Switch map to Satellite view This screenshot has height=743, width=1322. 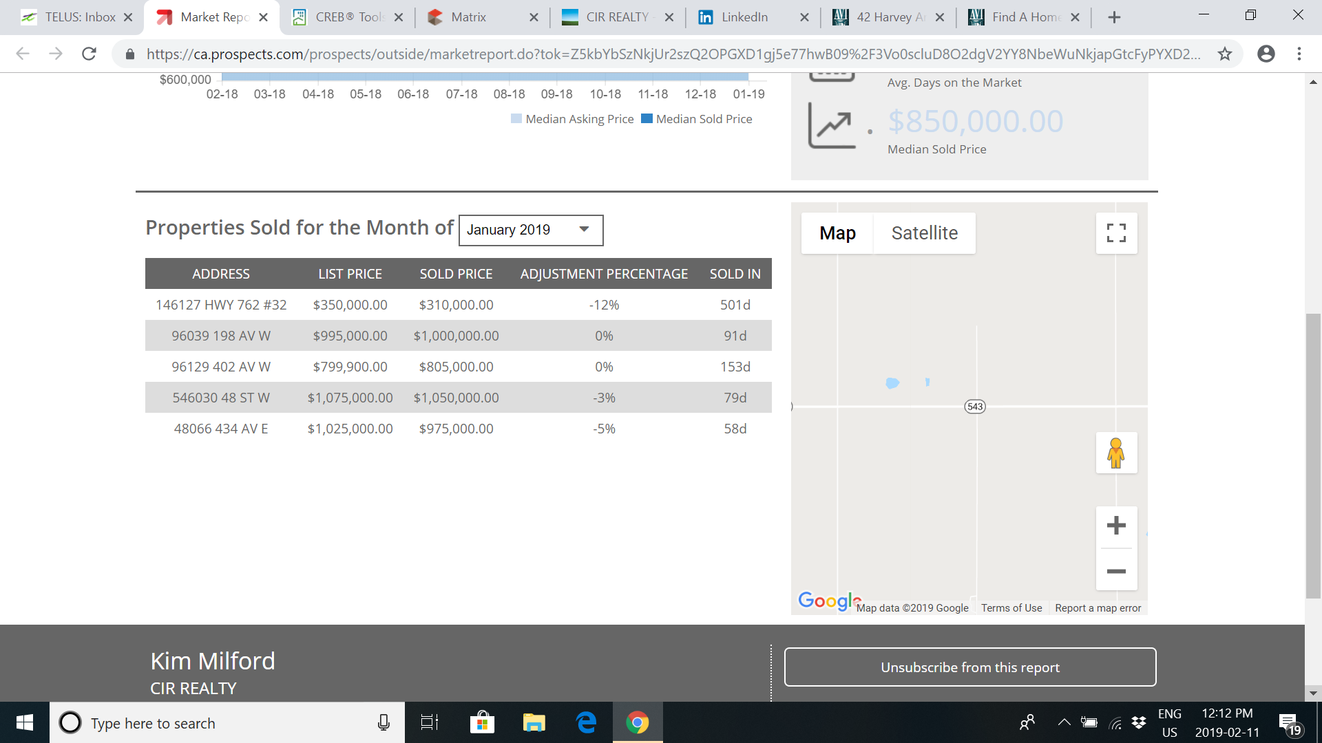(924, 233)
